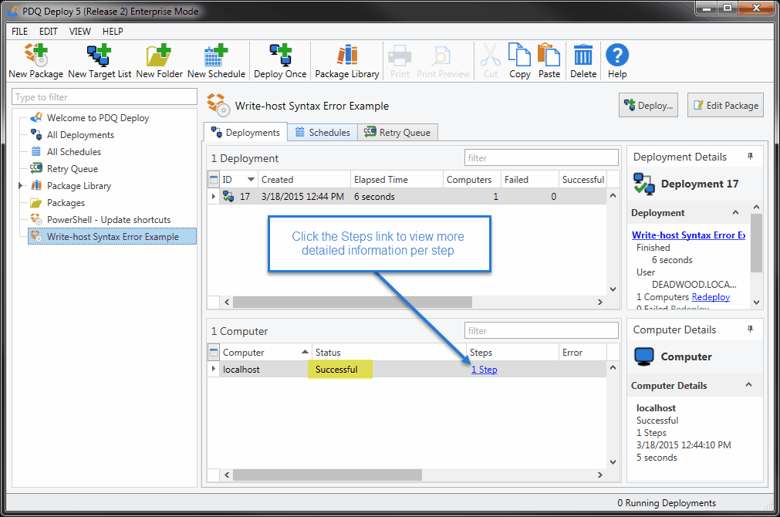Click the computers filter field
780x517 pixels.
coord(542,330)
